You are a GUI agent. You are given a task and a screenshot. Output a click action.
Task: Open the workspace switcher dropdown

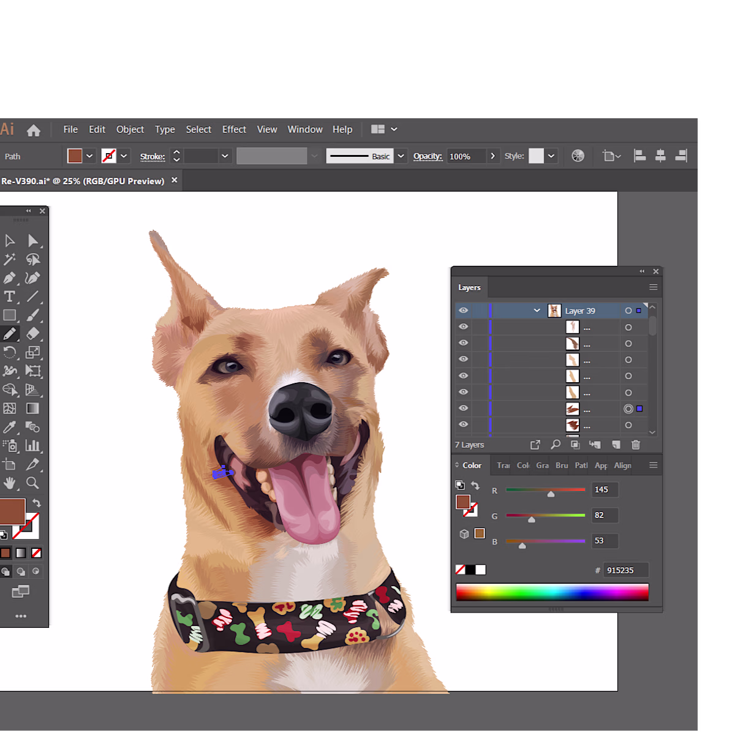tap(394, 129)
